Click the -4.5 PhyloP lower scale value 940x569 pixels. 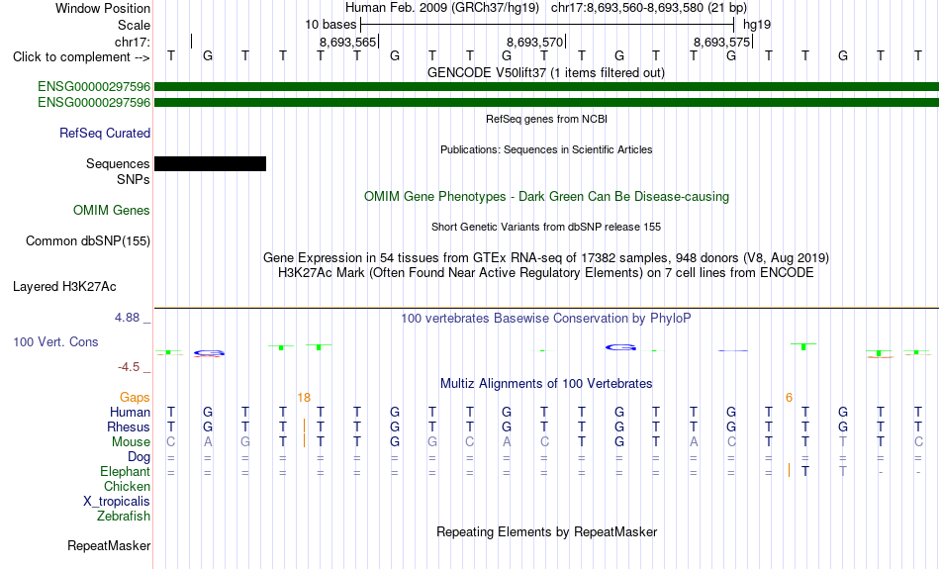[x=129, y=367]
